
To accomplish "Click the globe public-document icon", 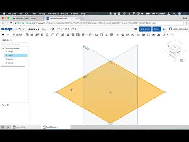I will pos(53,29).
